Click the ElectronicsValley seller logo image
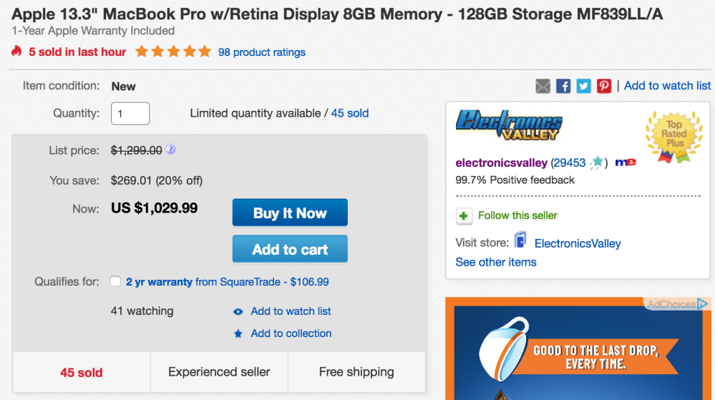The height and width of the screenshot is (400, 715). pos(509,125)
